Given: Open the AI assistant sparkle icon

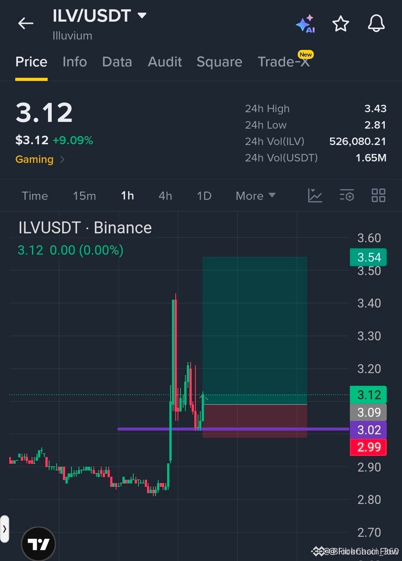Looking at the screenshot, I should [306, 24].
